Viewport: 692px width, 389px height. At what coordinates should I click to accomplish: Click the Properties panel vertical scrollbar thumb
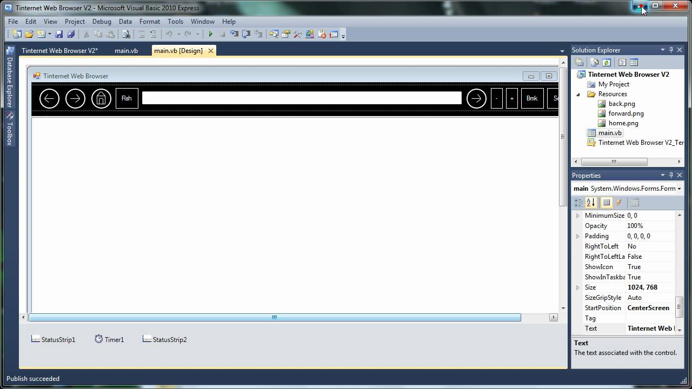(680, 306)
